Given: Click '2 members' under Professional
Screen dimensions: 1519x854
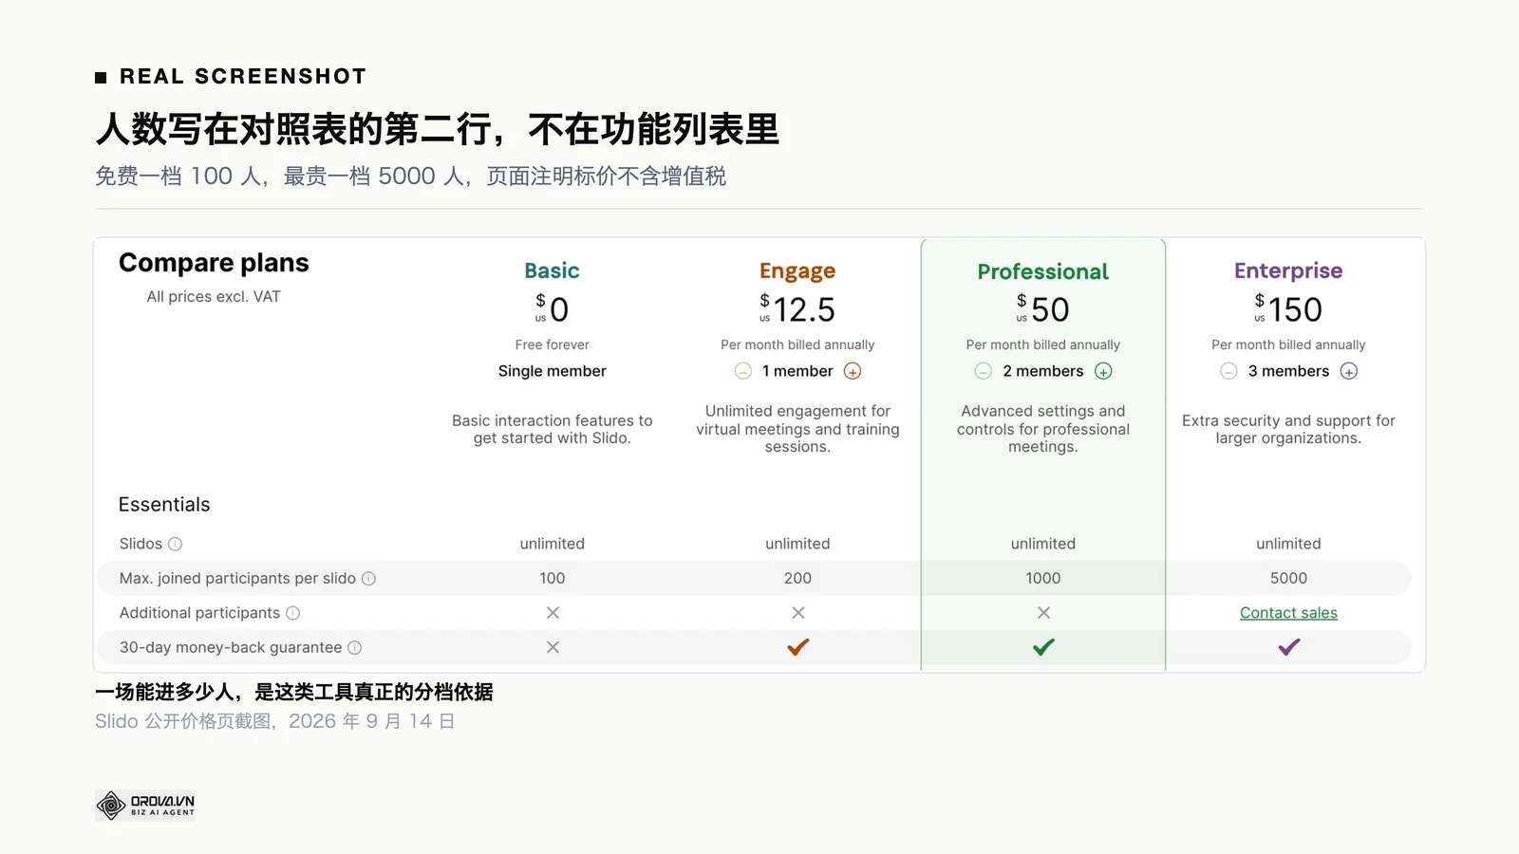Looking at the screenshot, I should (1042, 371).
